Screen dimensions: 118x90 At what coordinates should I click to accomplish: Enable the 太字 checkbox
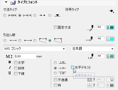(x=16, y=63)
